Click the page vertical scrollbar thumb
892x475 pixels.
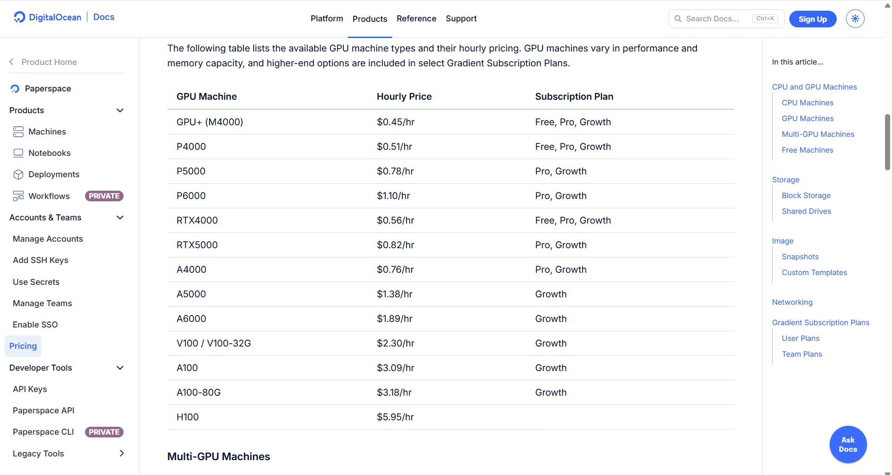[887, 142]
